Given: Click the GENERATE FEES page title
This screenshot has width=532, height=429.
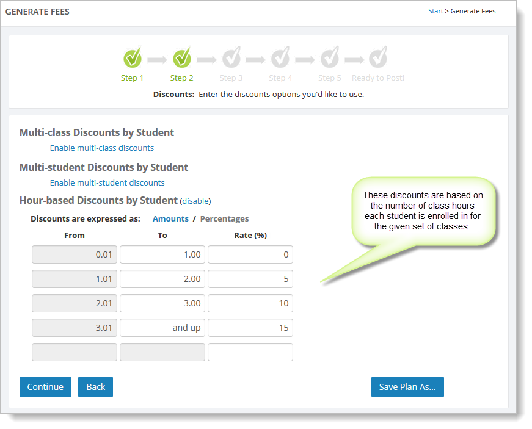Looking at the screenshot, I should [x=37, y=12].
